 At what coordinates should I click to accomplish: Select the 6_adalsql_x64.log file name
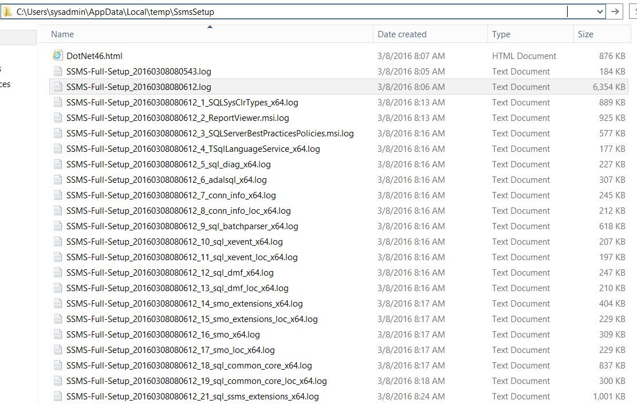coord(167,179)
